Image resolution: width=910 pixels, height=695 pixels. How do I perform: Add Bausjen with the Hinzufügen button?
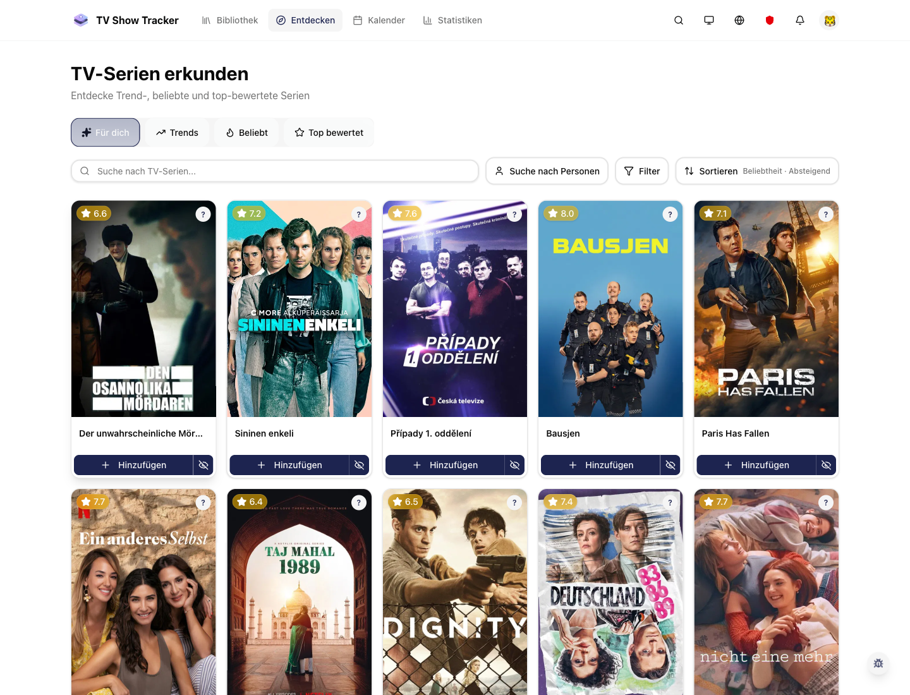600,465
